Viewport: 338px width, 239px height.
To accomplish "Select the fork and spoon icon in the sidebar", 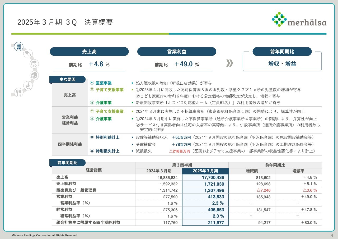I will point(18,93).
